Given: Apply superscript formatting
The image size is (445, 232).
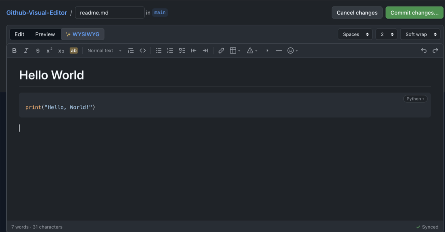Looking at the screenshot, I should click(x=50, y=51).
